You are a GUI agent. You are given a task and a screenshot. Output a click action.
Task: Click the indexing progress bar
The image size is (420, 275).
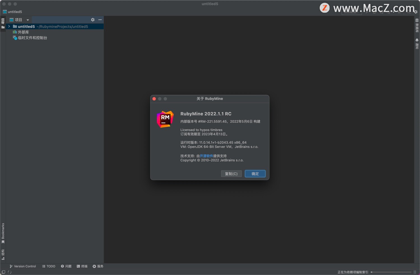coord(391,272)
